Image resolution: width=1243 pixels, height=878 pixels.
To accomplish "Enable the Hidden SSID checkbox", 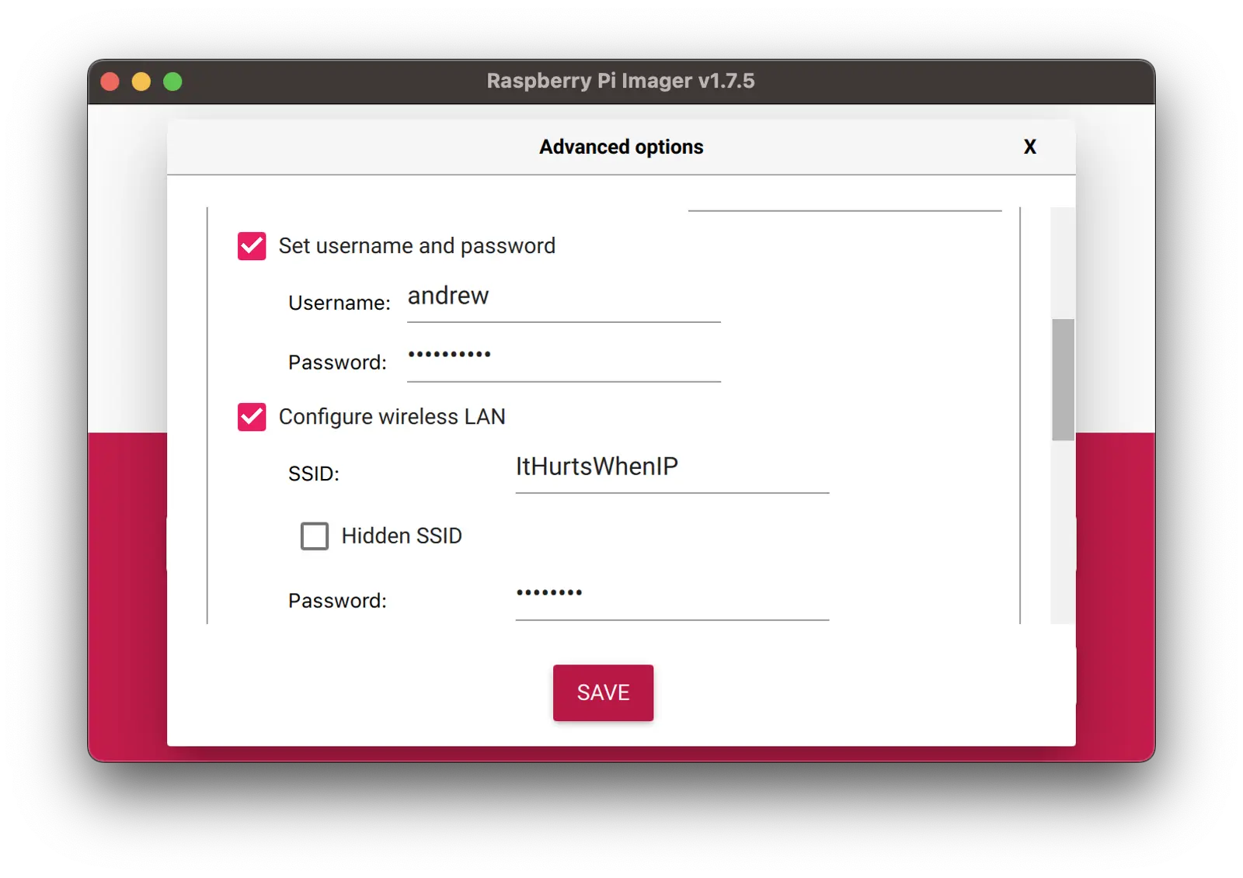I will tap(315, 536).
